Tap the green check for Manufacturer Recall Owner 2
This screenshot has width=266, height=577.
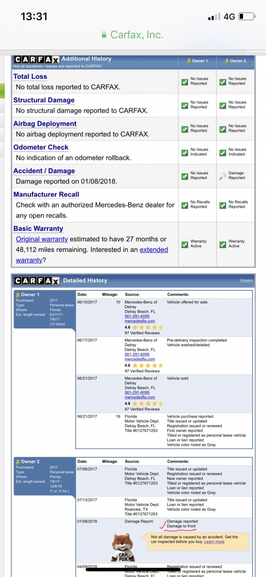point(223,205)
